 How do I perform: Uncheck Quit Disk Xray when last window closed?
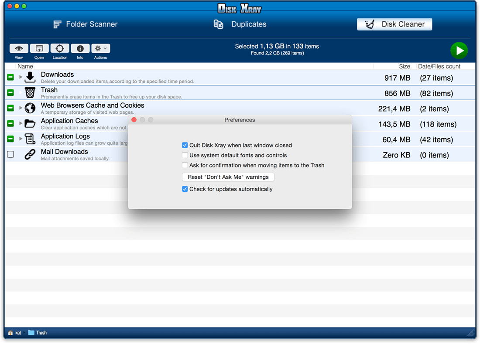[x=185, y=145]
